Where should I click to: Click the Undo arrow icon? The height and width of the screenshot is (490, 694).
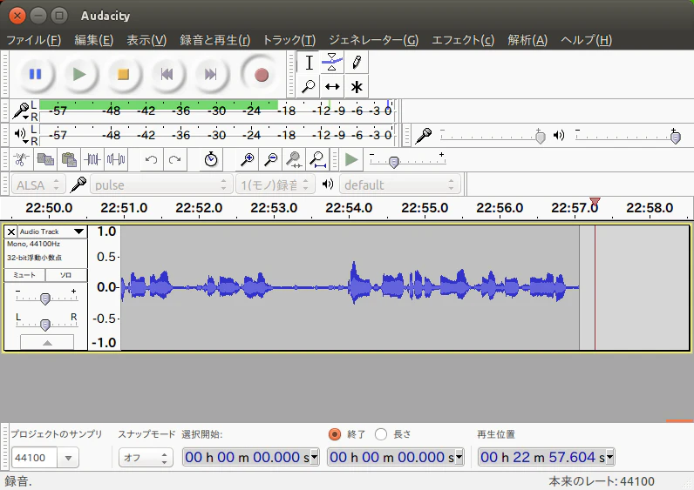[152, 159]
